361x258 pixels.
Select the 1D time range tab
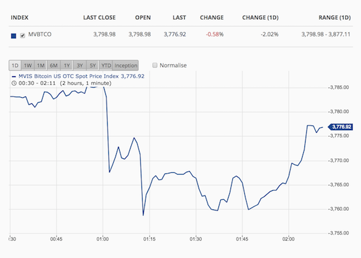tap(15, 65)
